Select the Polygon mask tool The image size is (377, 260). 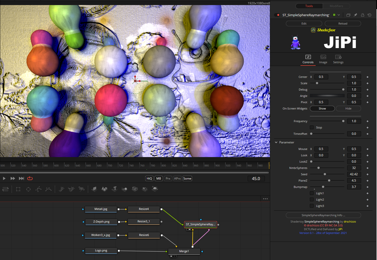click(38, 189)
